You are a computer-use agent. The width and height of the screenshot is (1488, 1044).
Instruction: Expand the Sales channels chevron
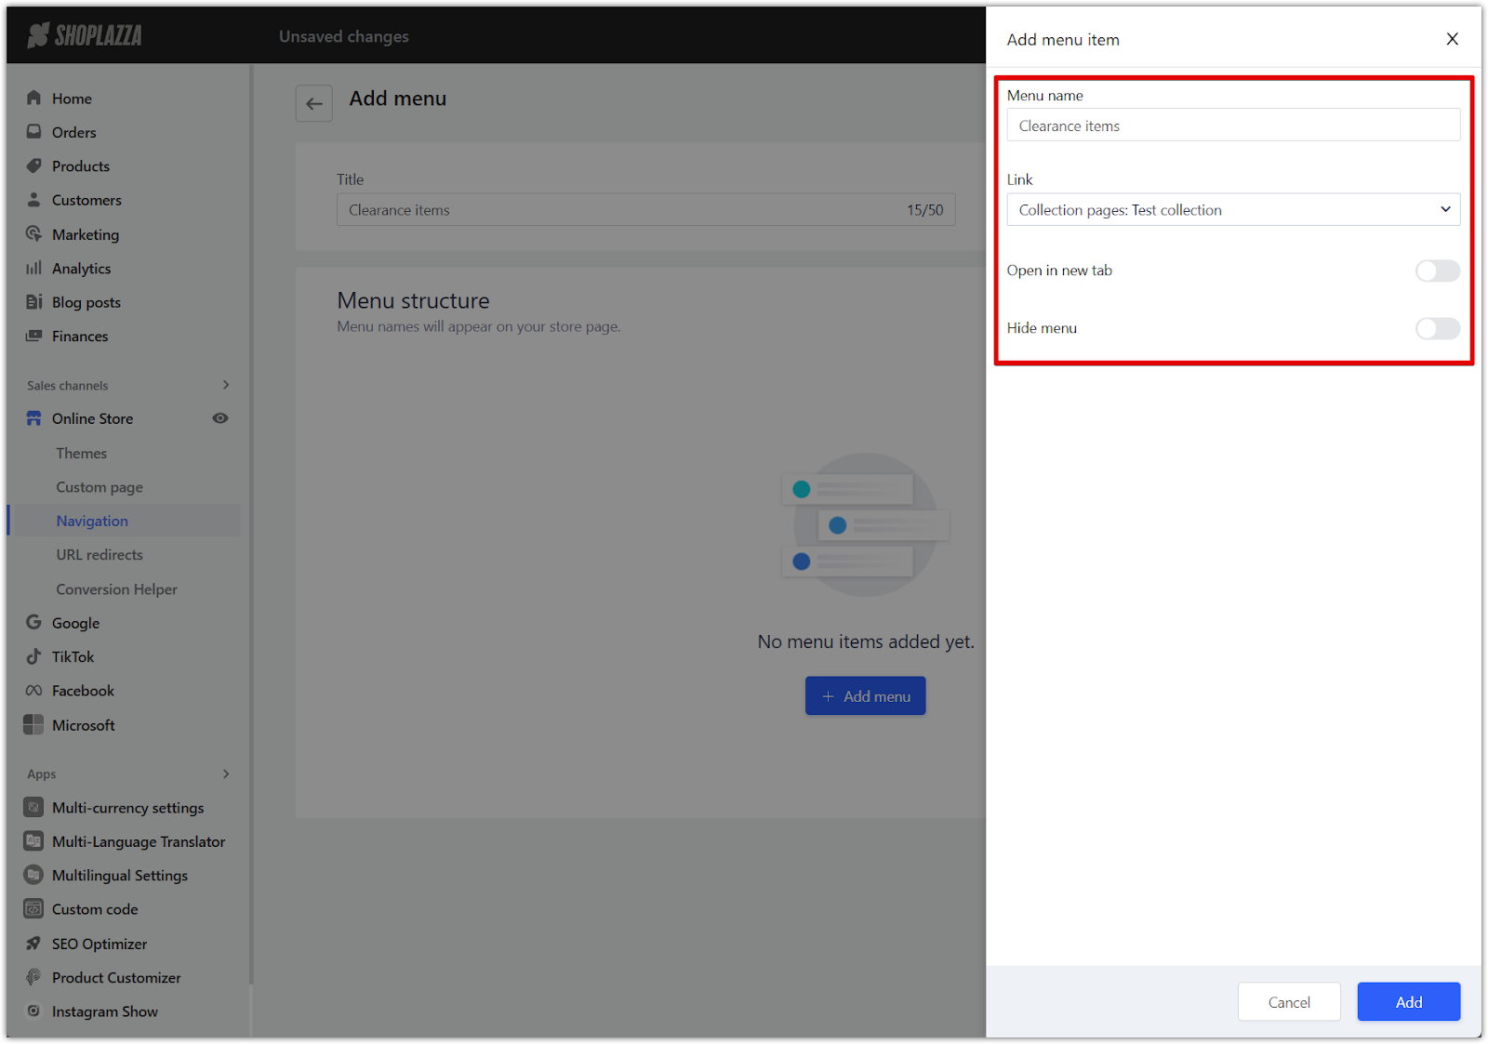[226, 385]
